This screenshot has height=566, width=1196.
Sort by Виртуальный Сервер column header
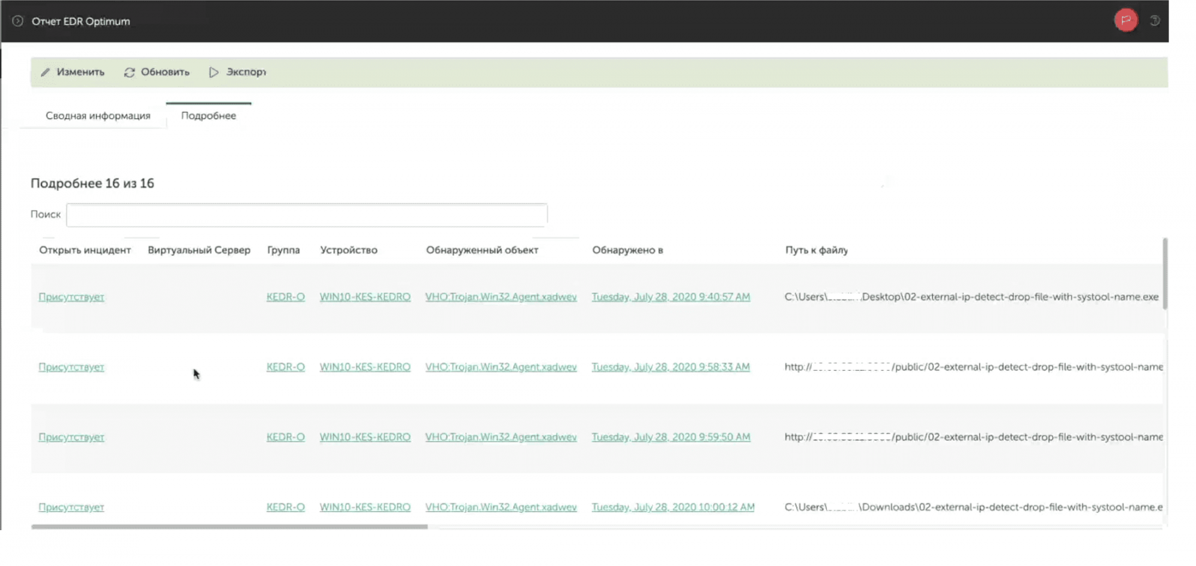point(199,250)
